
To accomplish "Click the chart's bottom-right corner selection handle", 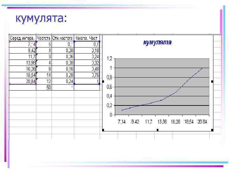I will click(212, 130).
